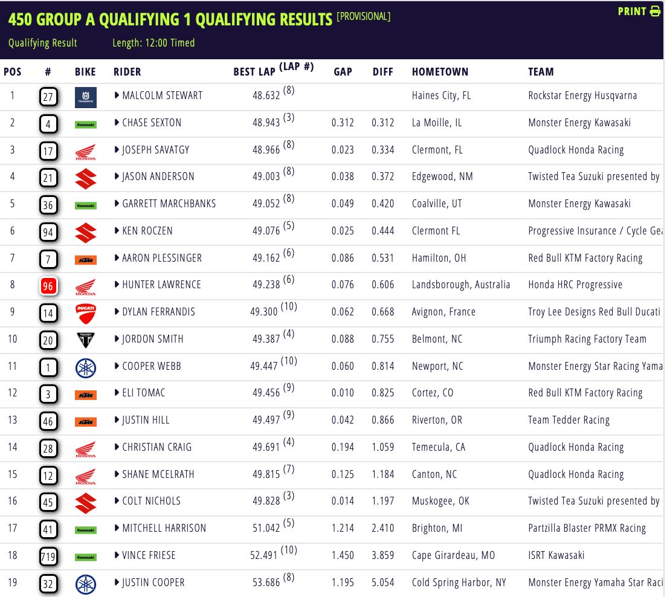Screen dimensions: 667x597
Task: Expand Malcolm Stewart's rider row
Action: (x=117, y=95)
